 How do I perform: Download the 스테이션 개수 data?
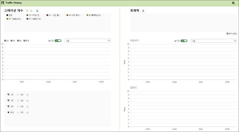37,11
